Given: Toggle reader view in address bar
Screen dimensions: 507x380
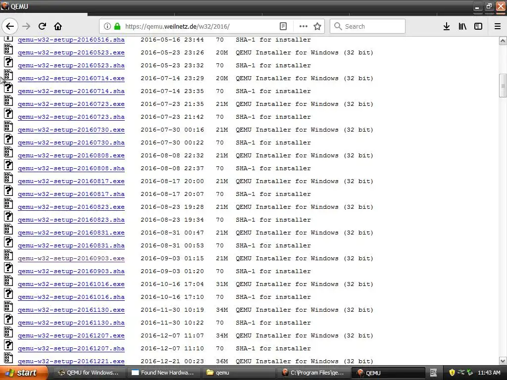Looking at the screenshot, I should pyautogui.click(x=283, y=27).
